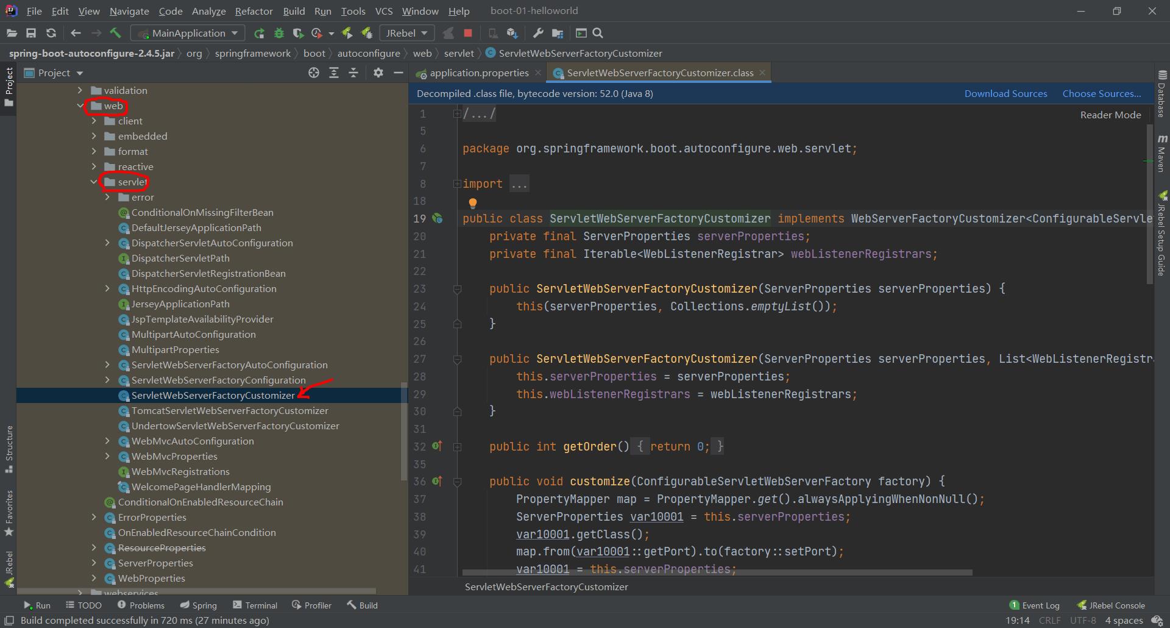This screenshot has width=1170, height=628.
Task: Open the MainApplication run configuration dropdown
Action: (x=188, y=34)
